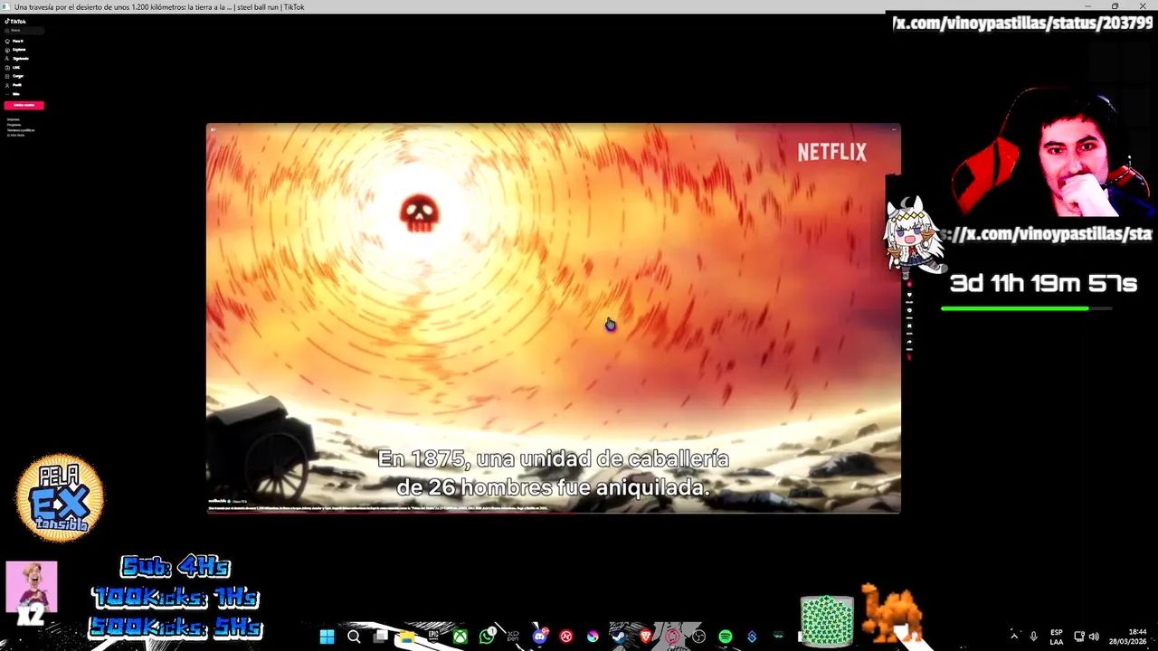Open Discord from the taskbar
The image size is (1158, 651).
click(540, 637)
